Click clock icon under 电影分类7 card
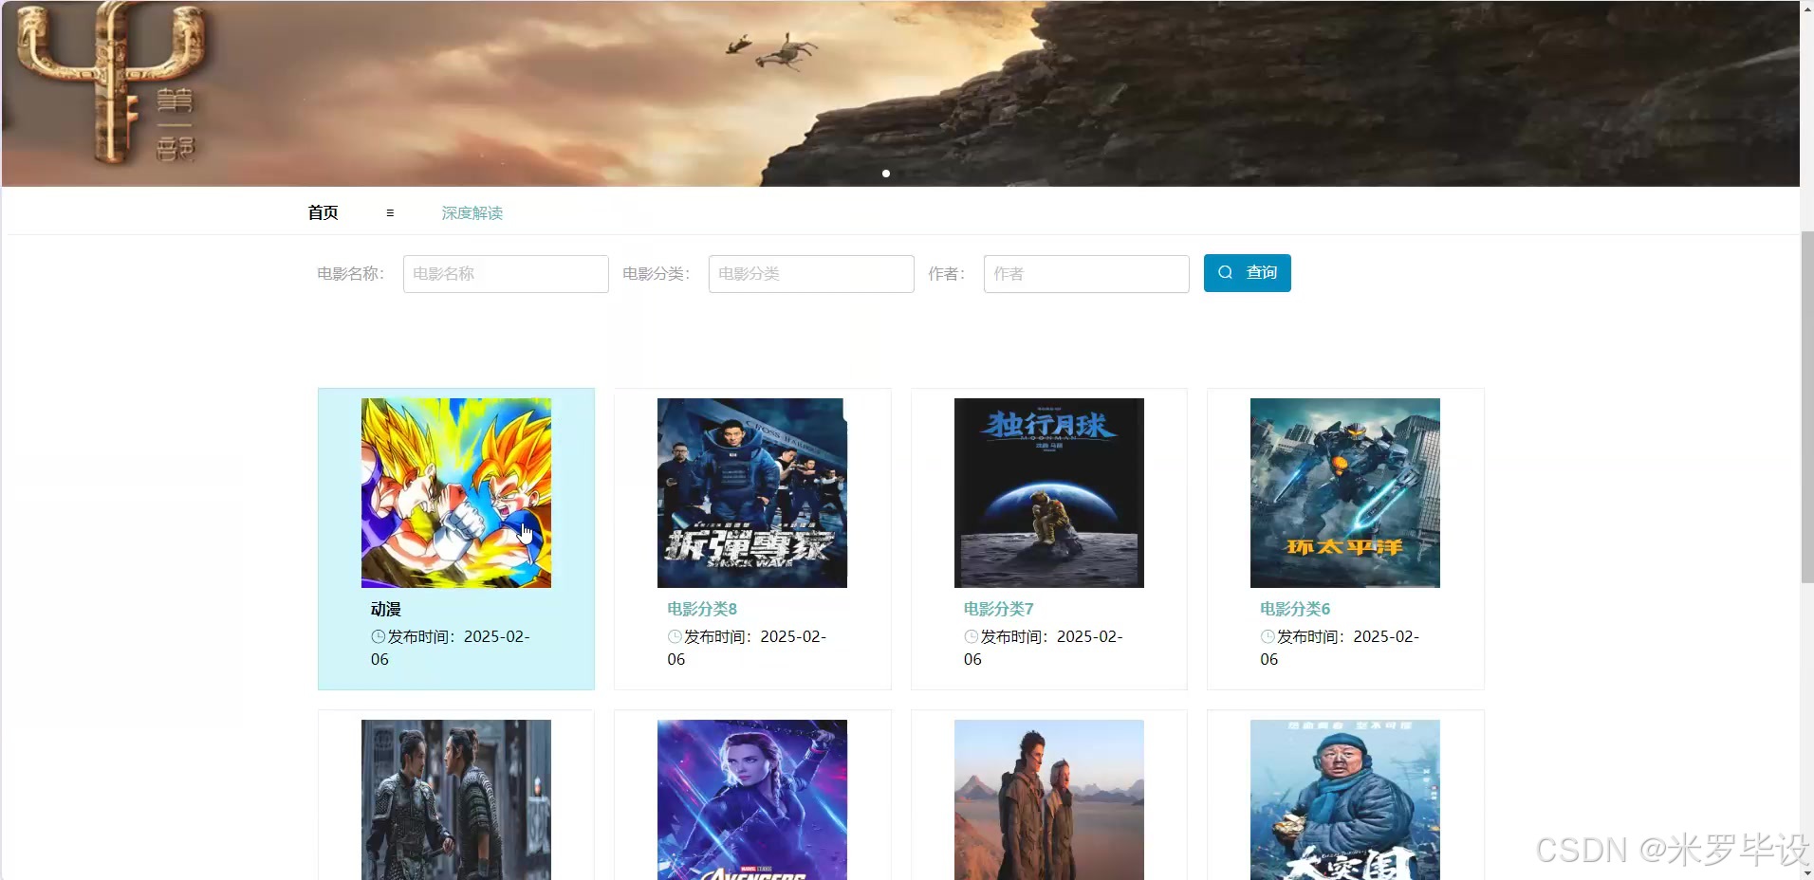The image size is (1814, 880). (x=972, y=636)
